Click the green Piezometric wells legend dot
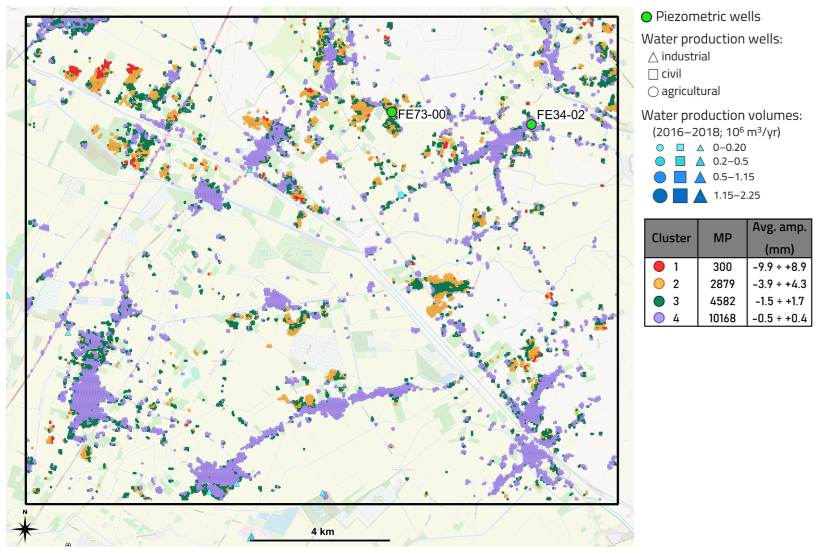The image size is (816, 553). 646,17
